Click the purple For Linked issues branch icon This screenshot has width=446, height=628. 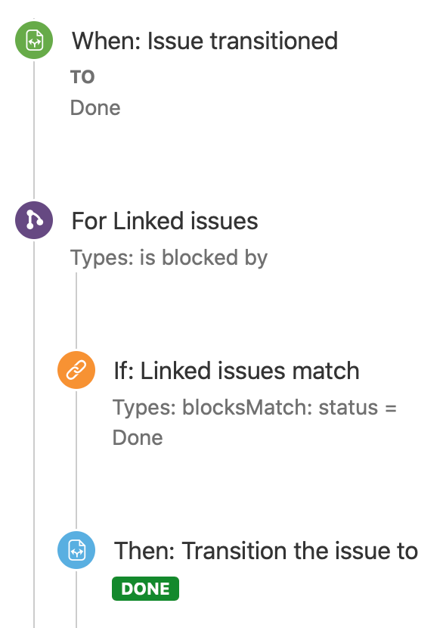click(33, 221)
